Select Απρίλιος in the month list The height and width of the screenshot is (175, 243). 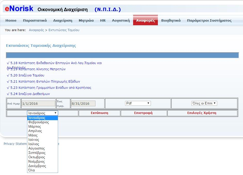pos(43,131)
